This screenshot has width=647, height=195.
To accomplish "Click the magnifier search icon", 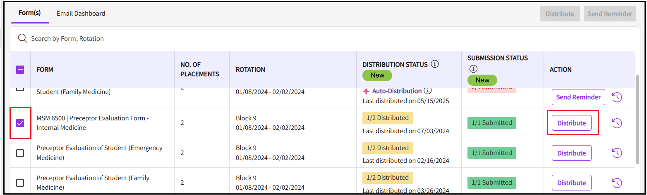I will [22, 38].
